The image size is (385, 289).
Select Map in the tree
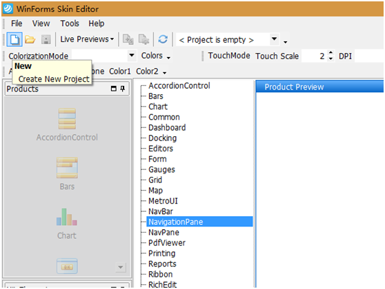click(155, 191)
